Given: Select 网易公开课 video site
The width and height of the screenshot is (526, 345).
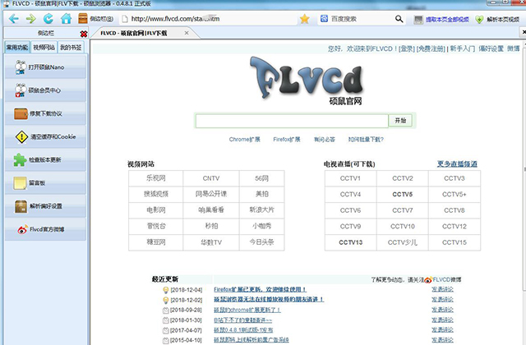Looking at the screenshot, I should [x=211, y=194].
